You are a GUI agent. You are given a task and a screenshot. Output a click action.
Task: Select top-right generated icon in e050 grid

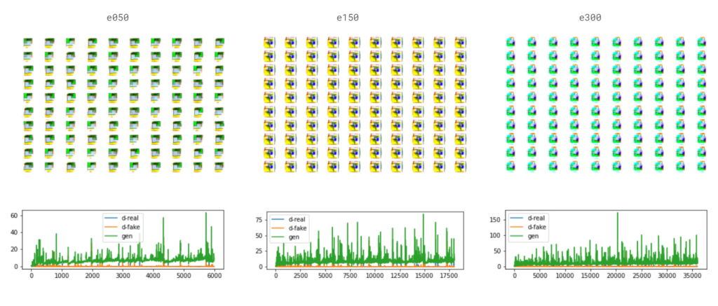[x=219, y=43]
